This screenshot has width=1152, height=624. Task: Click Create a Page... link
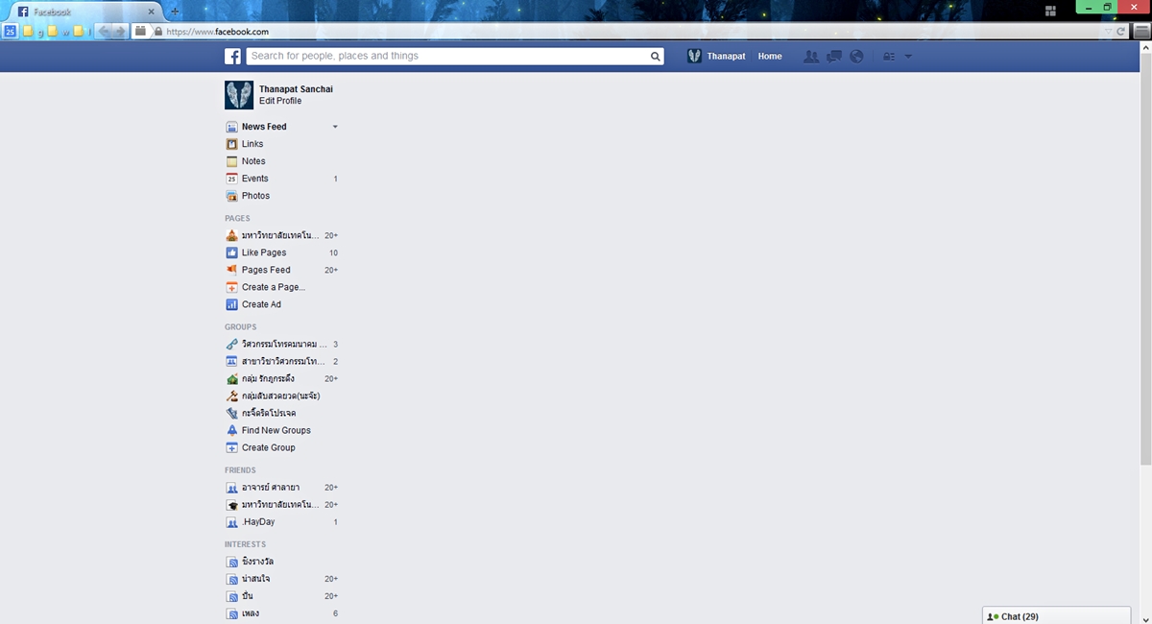click(x=274, y=287)
